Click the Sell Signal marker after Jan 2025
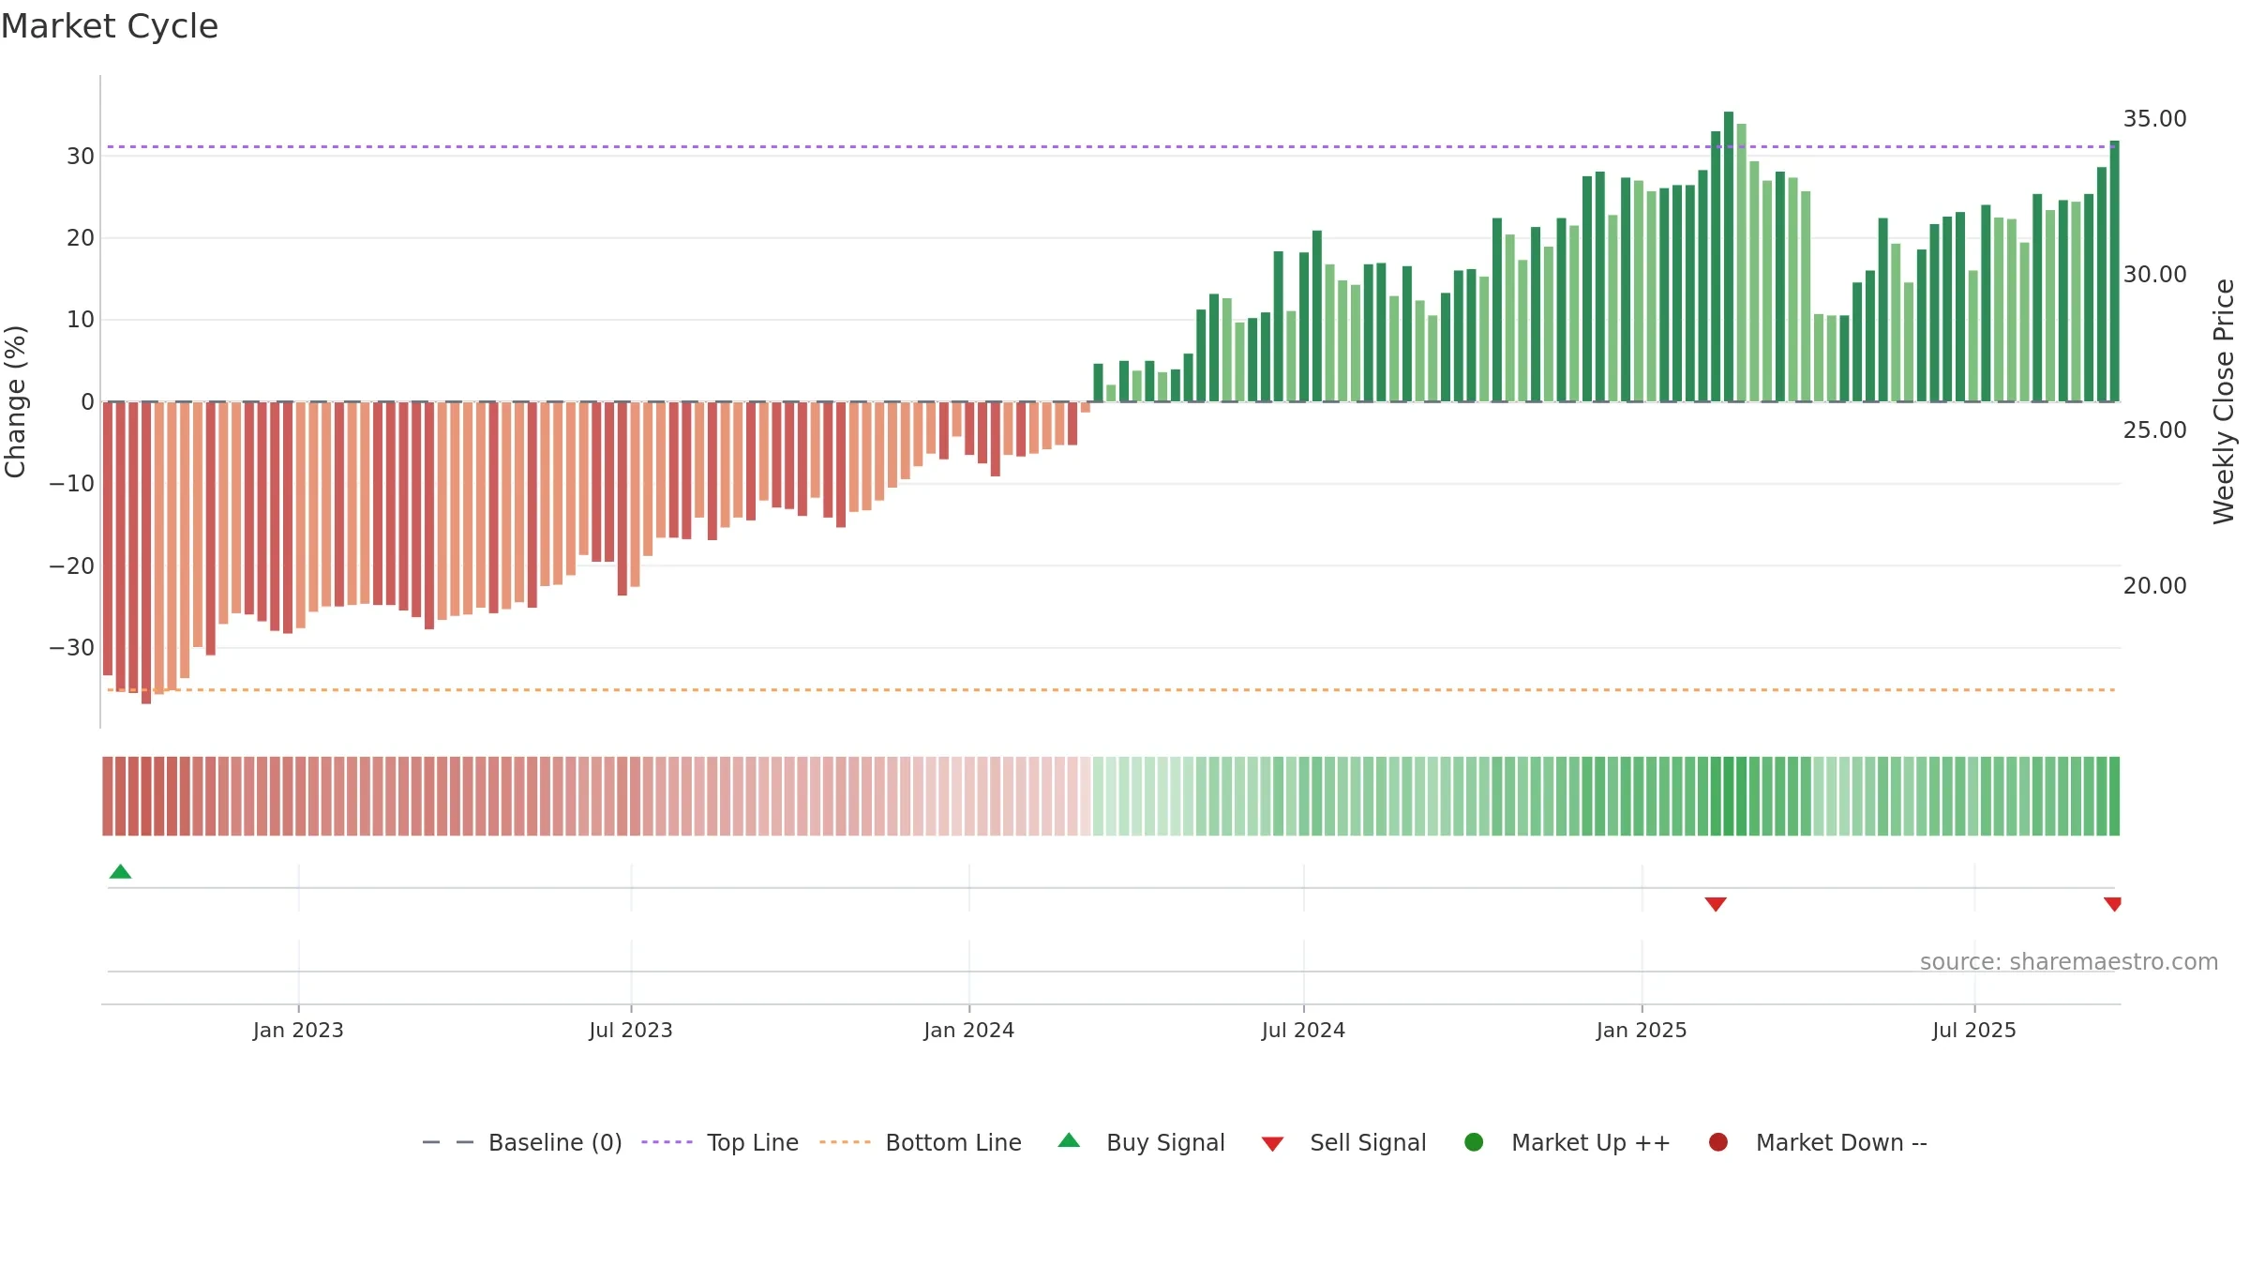 1716,904
